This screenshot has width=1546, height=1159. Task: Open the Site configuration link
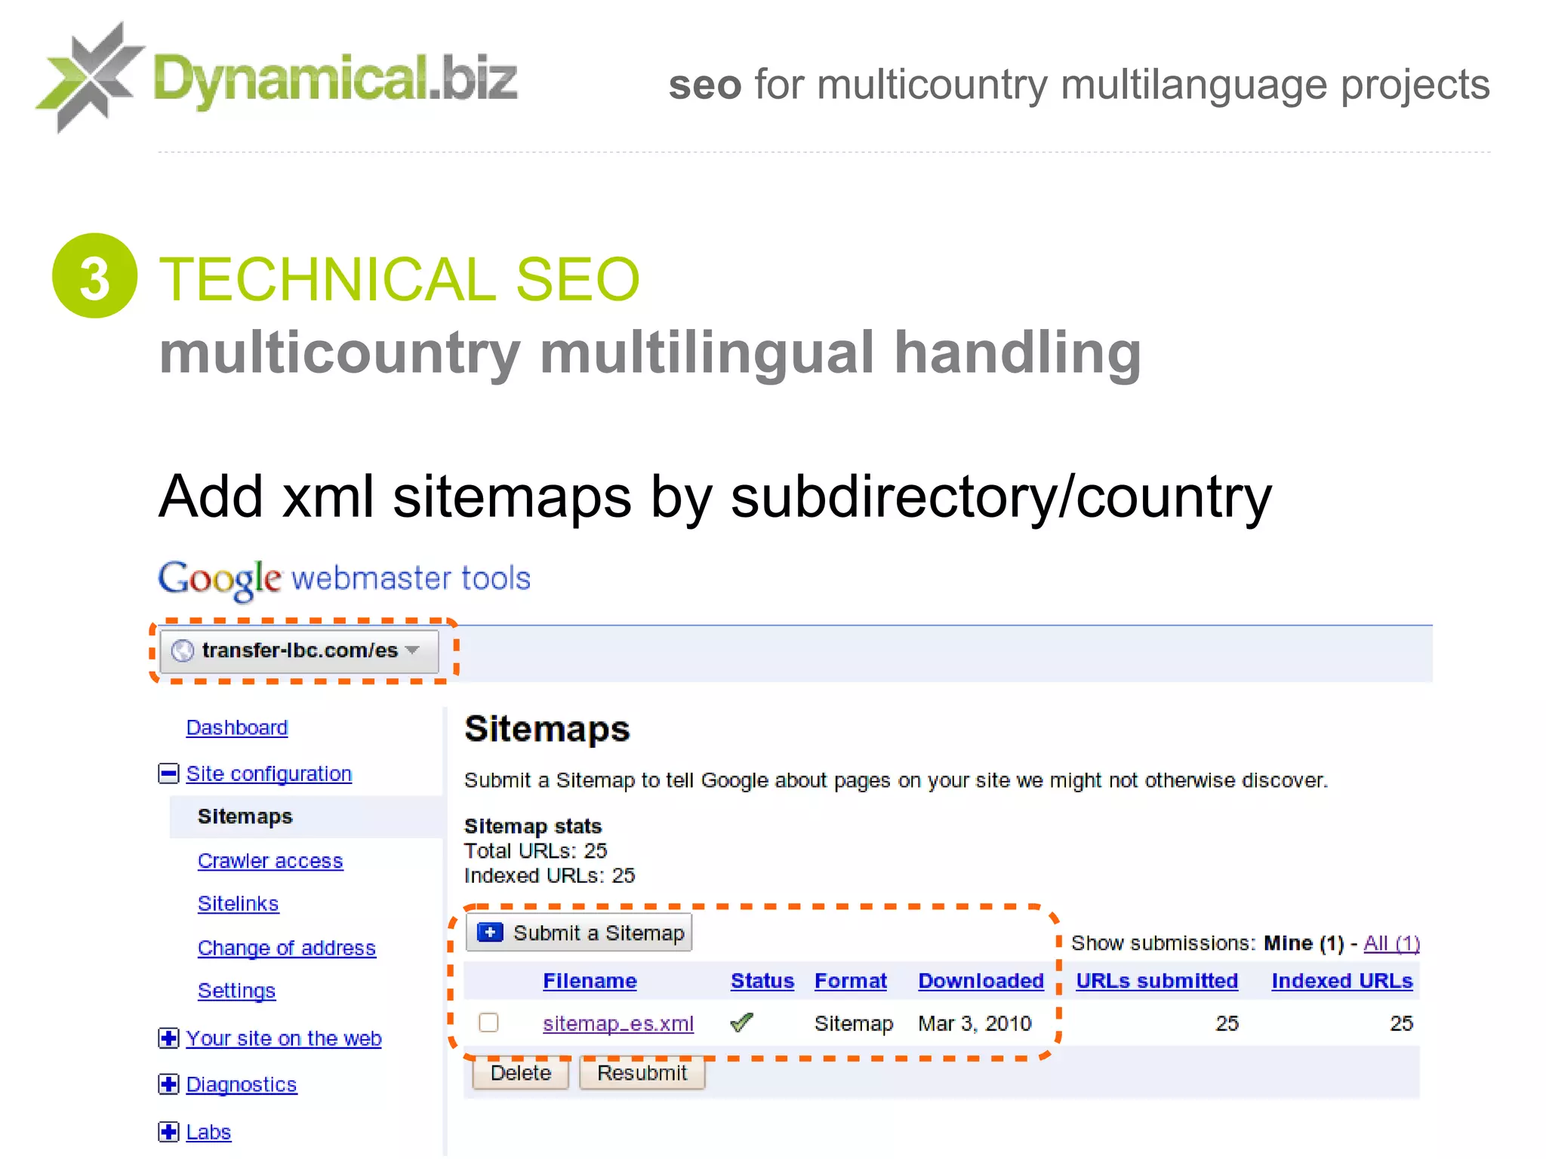coord(269,773)
